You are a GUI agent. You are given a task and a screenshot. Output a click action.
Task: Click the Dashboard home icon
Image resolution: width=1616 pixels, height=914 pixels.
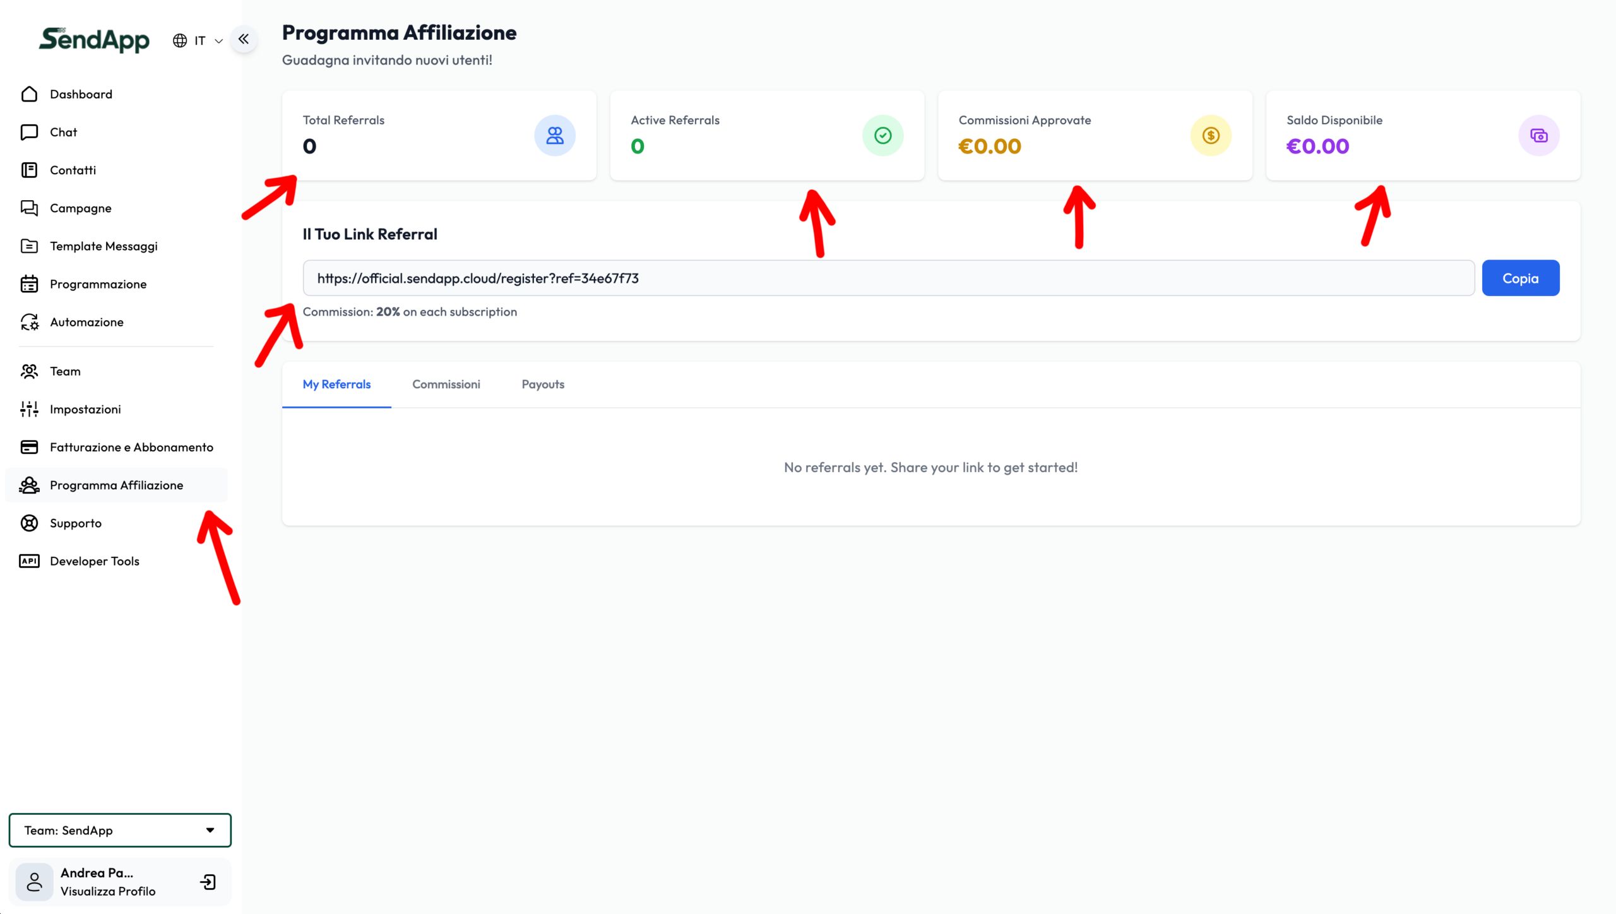pyautogui.click(x=29, y=94)
